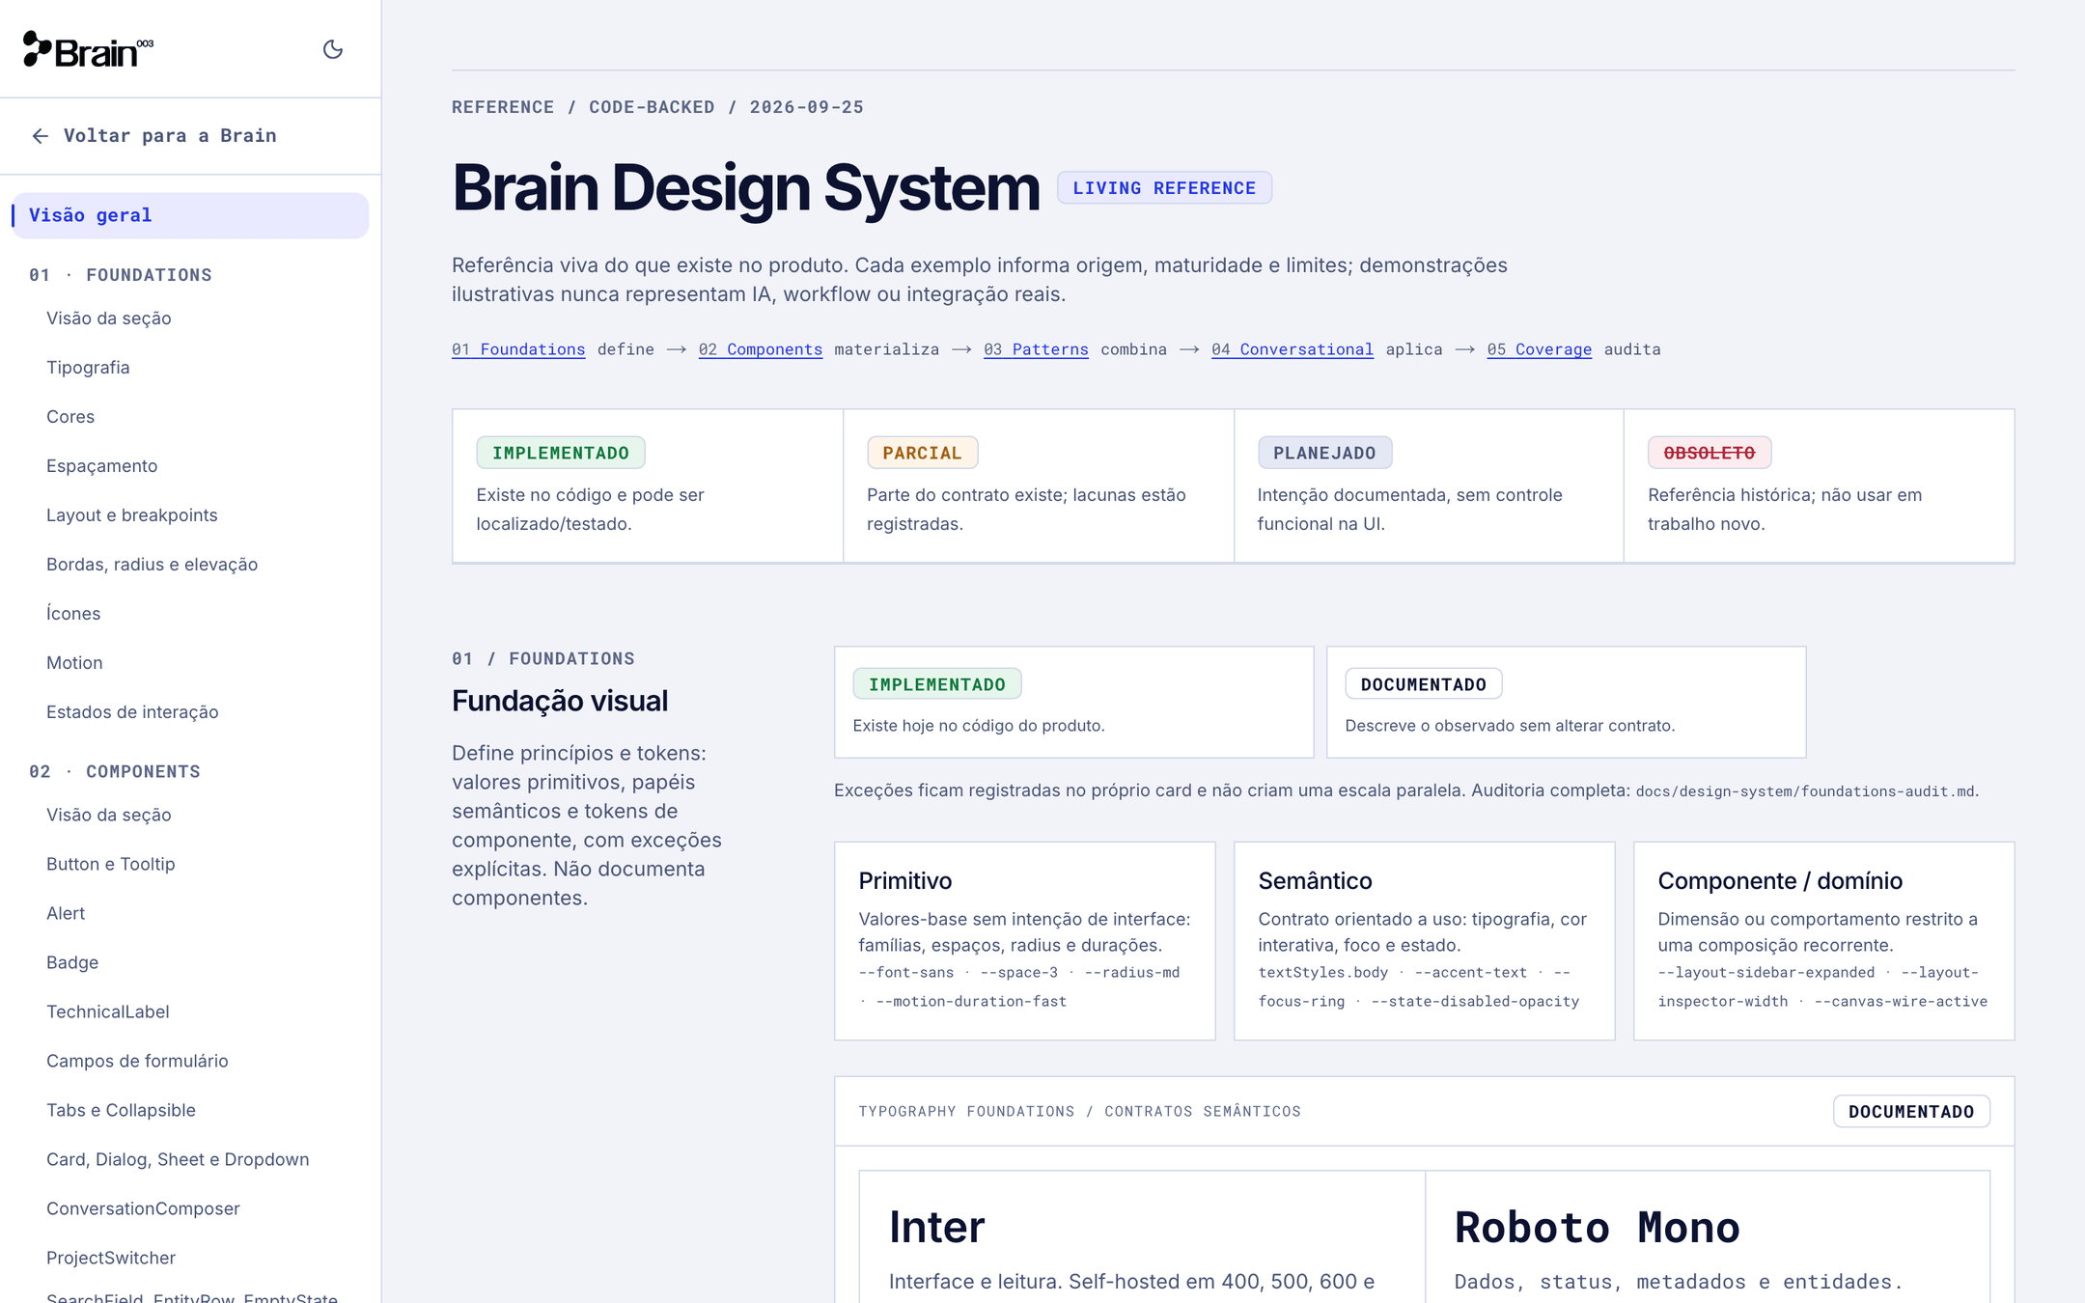Open the Badge component page
The height and width of the screenshot is (1303, 2085).
(72, 963)
